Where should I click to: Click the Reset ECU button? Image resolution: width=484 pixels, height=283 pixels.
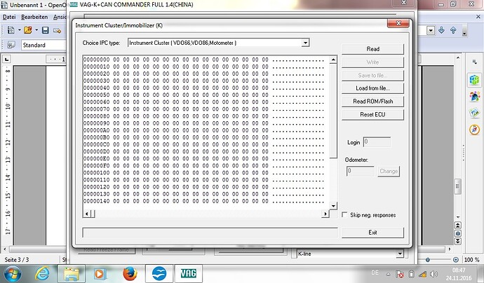tap(373, 114)
